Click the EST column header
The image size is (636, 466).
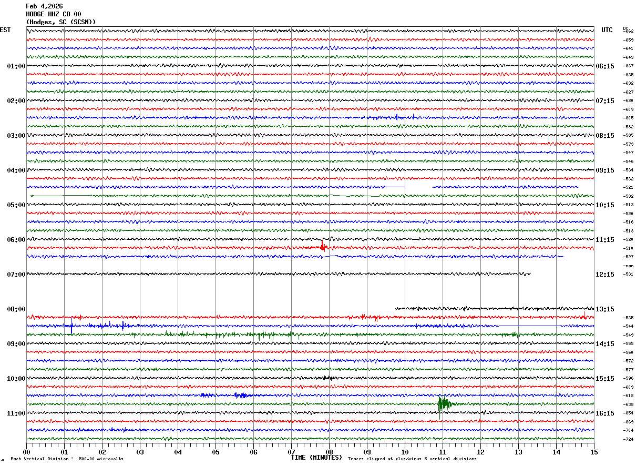5,30
